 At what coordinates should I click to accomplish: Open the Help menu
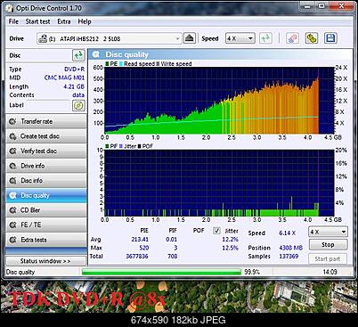click(x=85, y=21)
